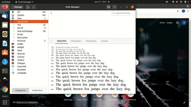The height and width of the screenshot is (107, 191).
Task: Open Google Chrome from the dock
Action: [5, 89]
